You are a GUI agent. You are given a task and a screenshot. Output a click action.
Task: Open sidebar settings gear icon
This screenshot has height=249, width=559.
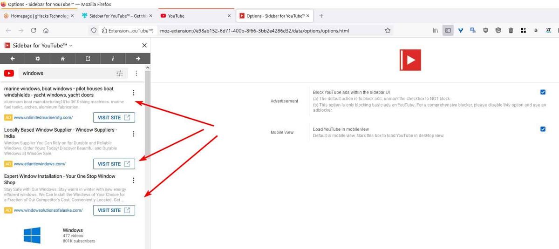[38, 59]
